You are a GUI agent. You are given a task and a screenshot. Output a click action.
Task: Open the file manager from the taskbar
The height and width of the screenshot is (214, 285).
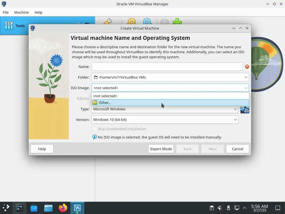pos(48,208)
